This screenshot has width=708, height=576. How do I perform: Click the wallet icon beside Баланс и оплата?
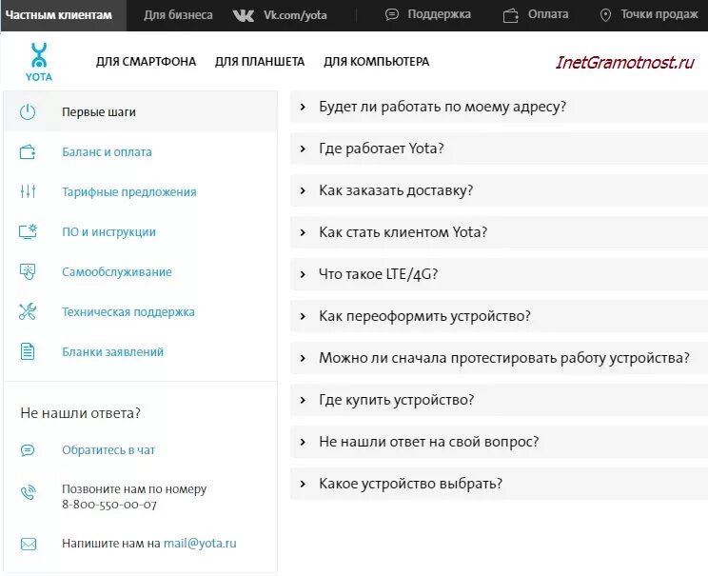tap(28, 152)
